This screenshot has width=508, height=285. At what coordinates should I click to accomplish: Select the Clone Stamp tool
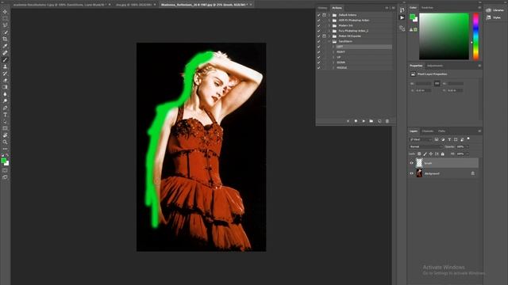(5, 66)
